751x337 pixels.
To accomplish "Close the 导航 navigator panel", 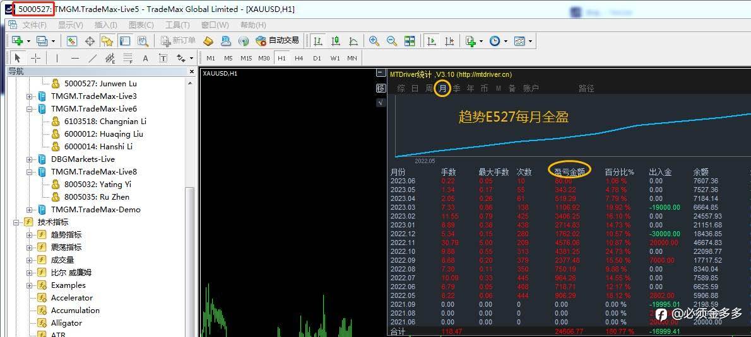I will [x=191, y=72].
